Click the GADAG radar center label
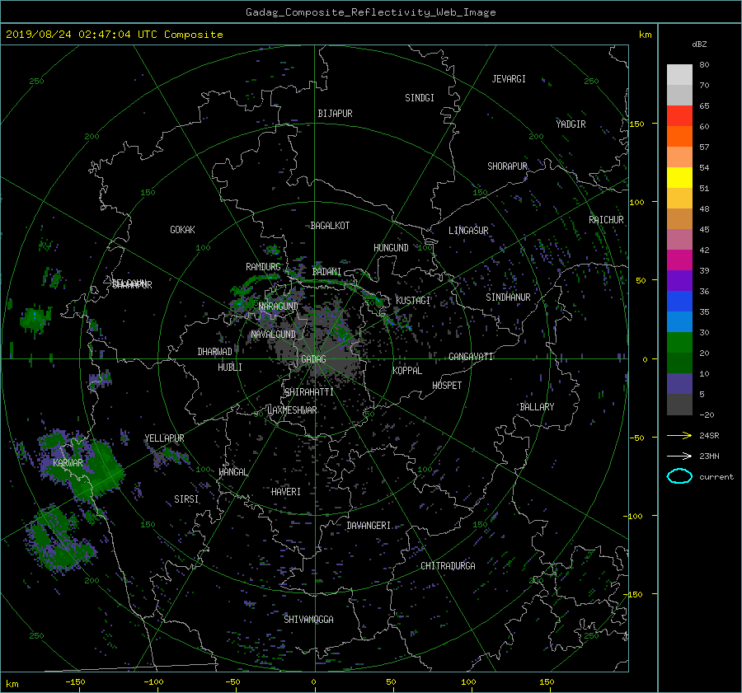 tap(313, 359)
